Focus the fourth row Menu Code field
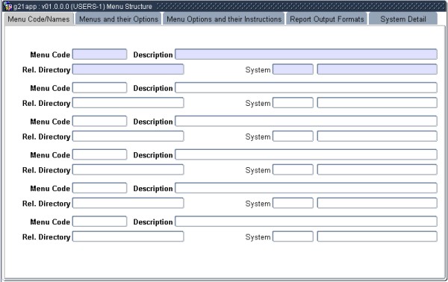The image size is (448, 282). [100, 154]
